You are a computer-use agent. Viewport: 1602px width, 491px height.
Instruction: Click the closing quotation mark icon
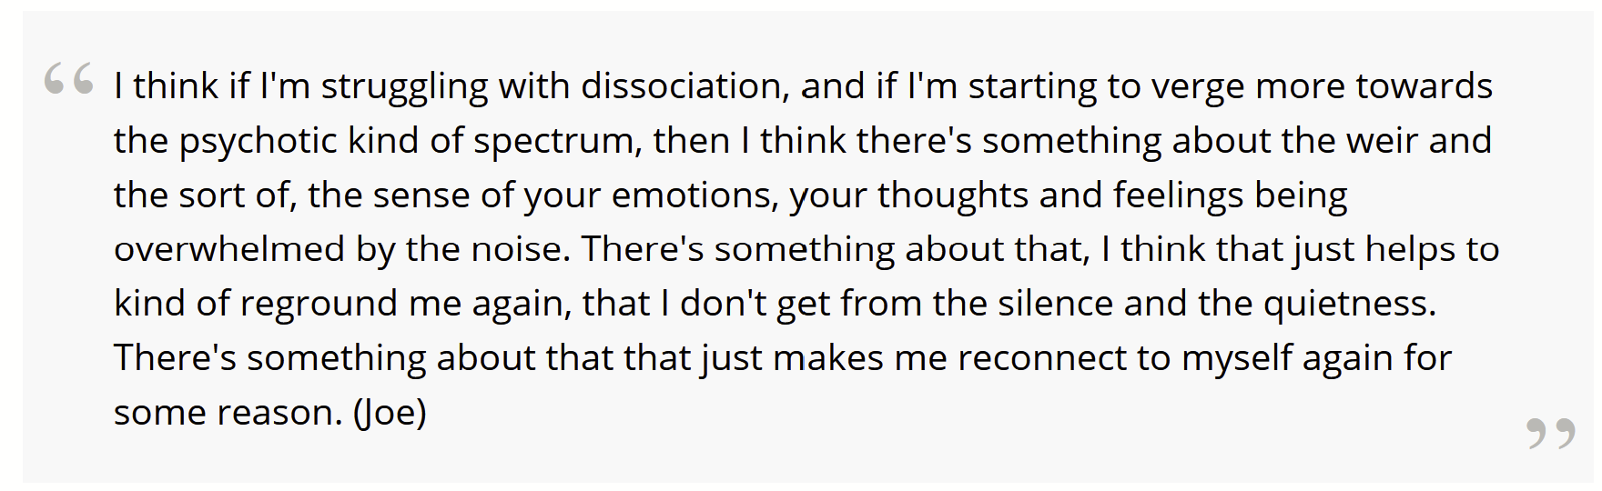pos(1550,433)
